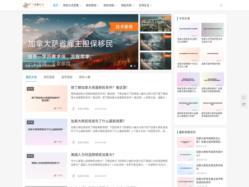Switch to 移民入籍 tab
Screen dimensions: 249x187
click(85, 77)
